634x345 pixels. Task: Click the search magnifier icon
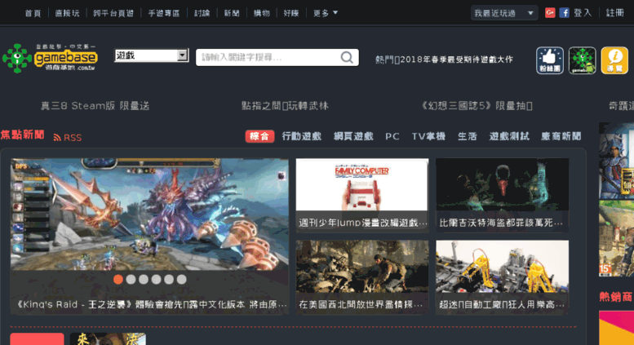tap(347, 57)
